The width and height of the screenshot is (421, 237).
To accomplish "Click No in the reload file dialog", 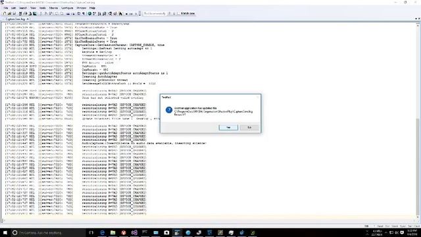I will [249, 127].
